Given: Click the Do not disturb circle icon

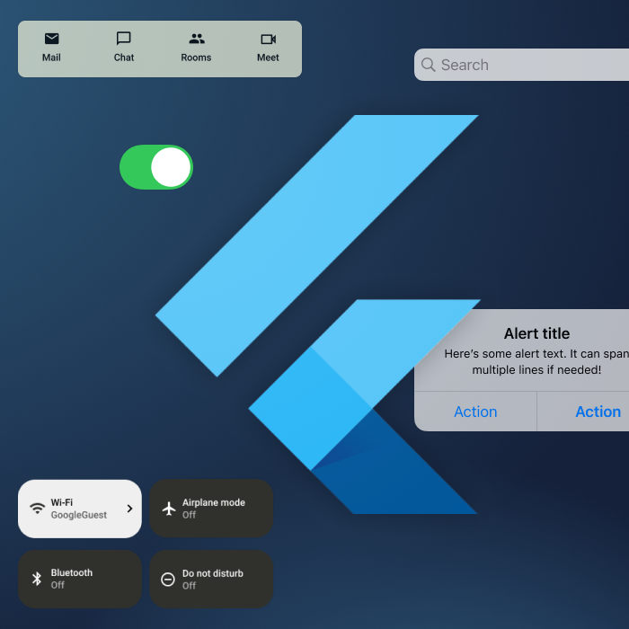Looking at the screenshot, I should [168, 580].
